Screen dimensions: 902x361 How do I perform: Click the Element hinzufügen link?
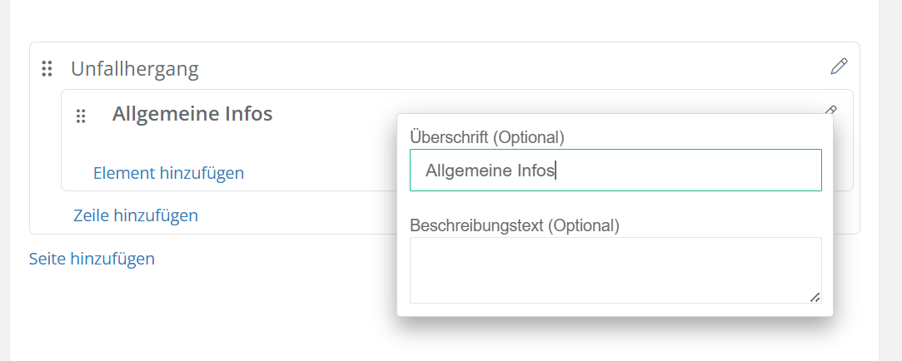pos(168,173)
